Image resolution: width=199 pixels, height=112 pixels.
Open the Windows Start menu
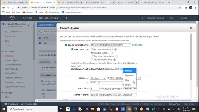coord(4,109)
